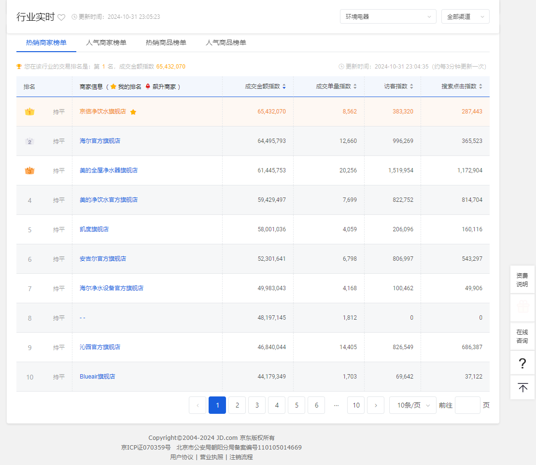Click the star icon next to 京倍净饮水旗舰店
The width and height of the screenshot is (536, 465).
133,112
